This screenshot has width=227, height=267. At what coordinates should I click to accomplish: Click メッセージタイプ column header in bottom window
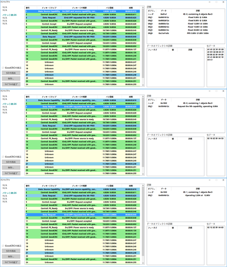pyautogui.click(x=49, y=186)
